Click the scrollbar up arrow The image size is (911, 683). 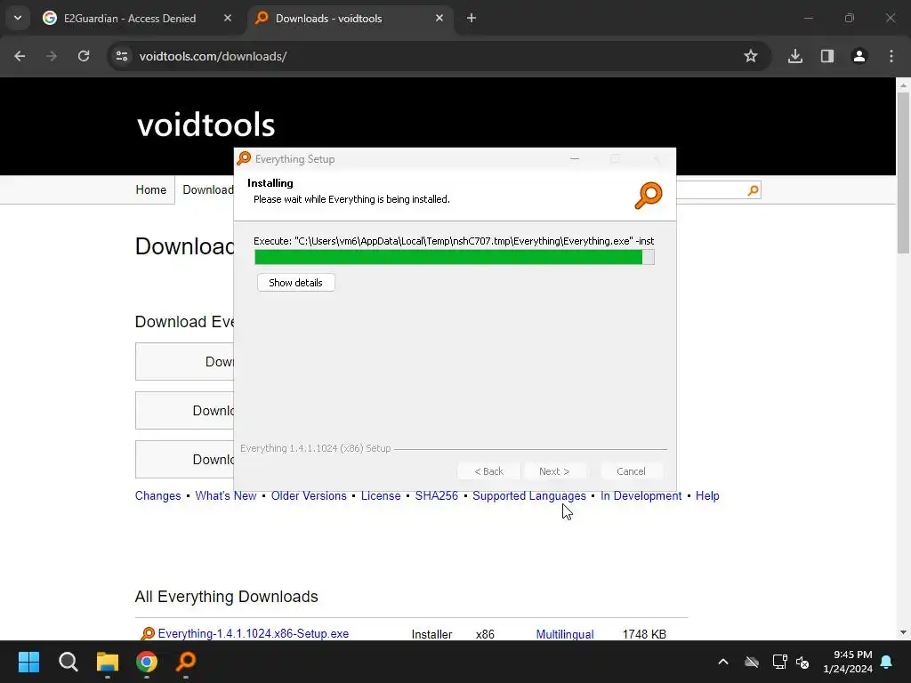click(x=903, y=85)
